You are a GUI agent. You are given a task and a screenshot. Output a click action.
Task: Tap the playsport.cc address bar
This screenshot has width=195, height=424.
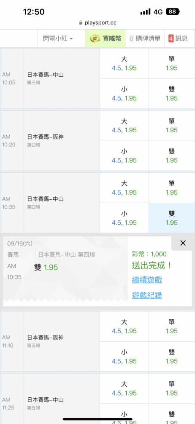97,23
